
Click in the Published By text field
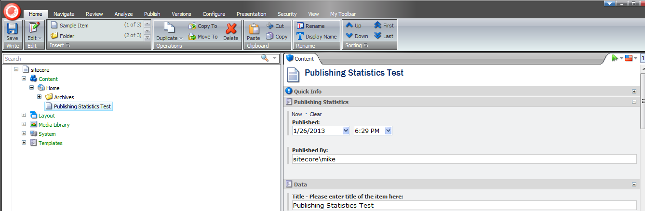tap(464, 159)
